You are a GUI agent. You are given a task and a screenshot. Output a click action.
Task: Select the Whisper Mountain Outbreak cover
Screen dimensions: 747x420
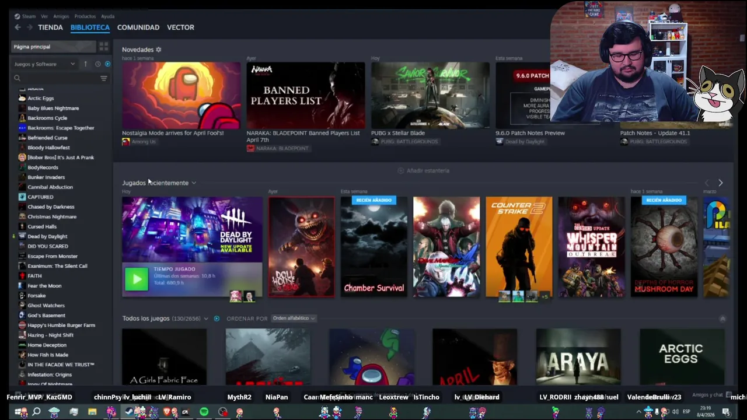click(591, 247)
